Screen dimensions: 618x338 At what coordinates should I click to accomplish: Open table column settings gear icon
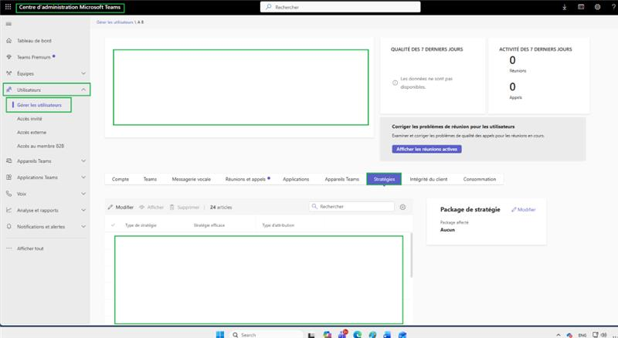coord(402,207)
